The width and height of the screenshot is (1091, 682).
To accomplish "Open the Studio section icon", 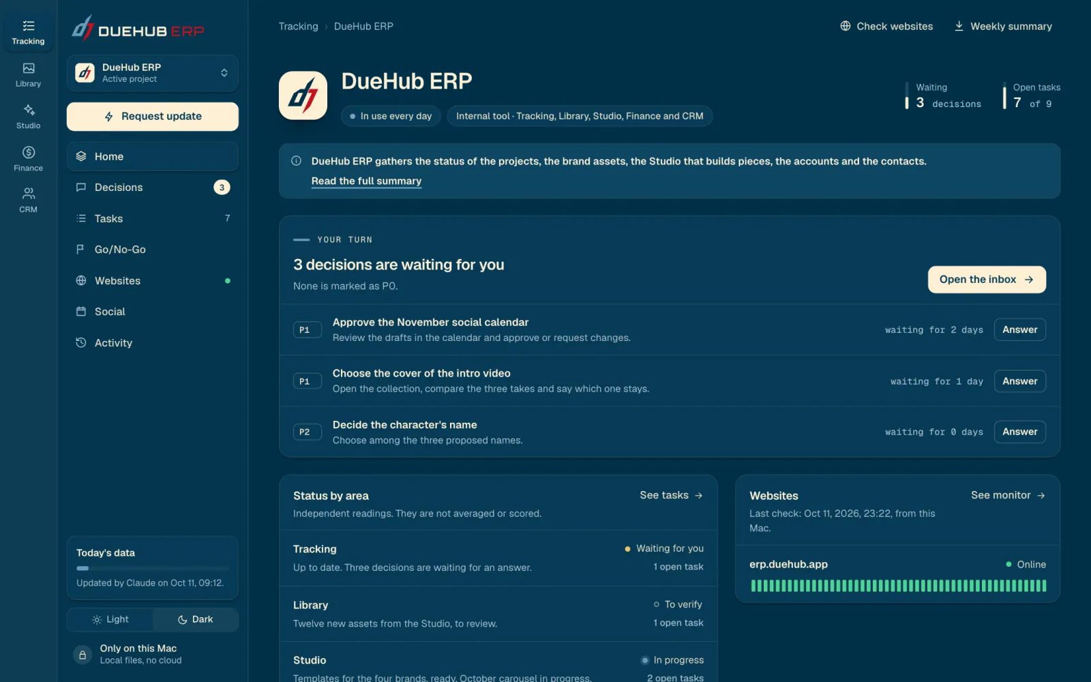I will click(28, 117).
